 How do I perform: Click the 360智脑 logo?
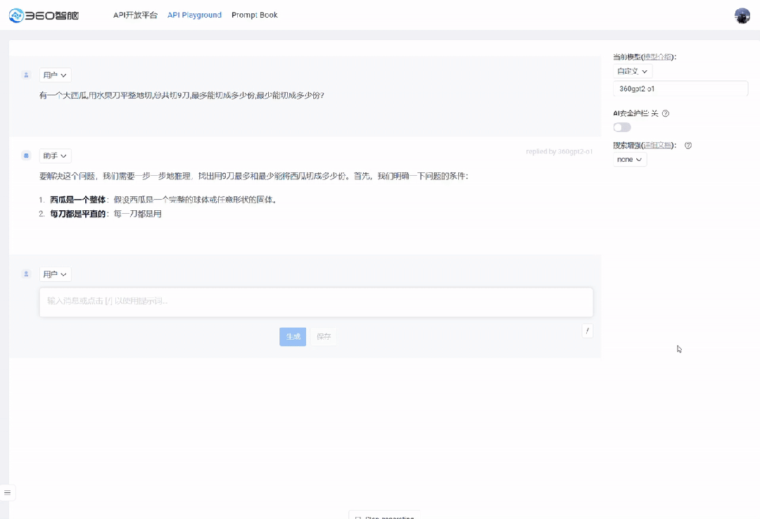pyautogui.click(x=44, y=15)
